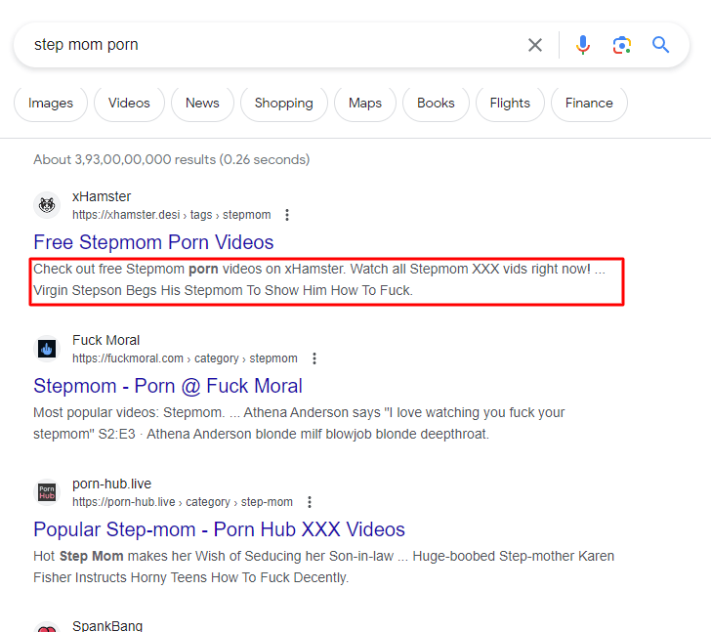Open the three-dot menu beside porn-hub.live URL
The height and width of the screenshot is (632, 711).
(309, 502)
